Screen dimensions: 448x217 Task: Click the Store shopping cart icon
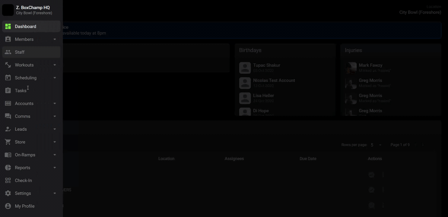pos(8,142)
